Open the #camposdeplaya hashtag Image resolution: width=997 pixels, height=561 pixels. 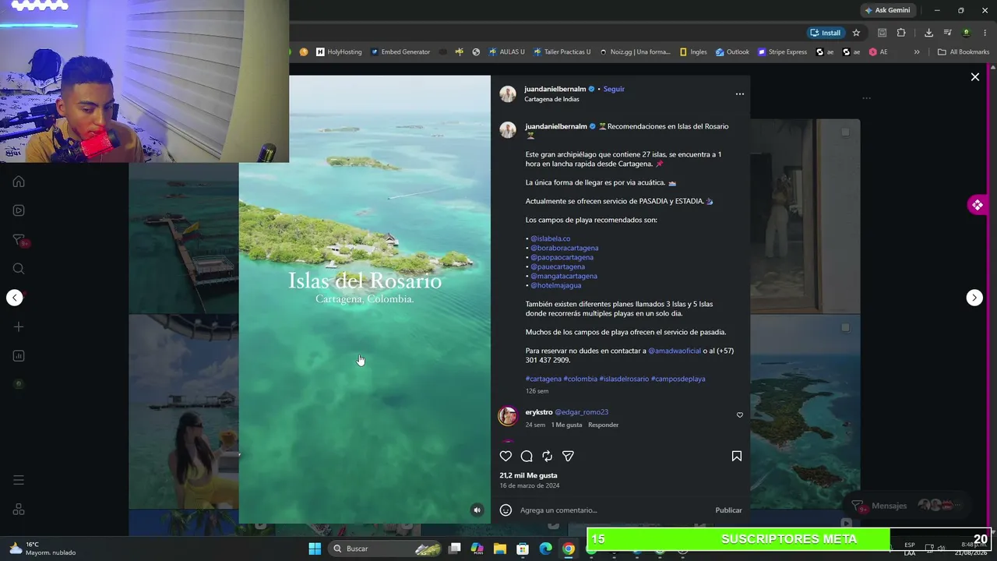(x=678, y=379)
